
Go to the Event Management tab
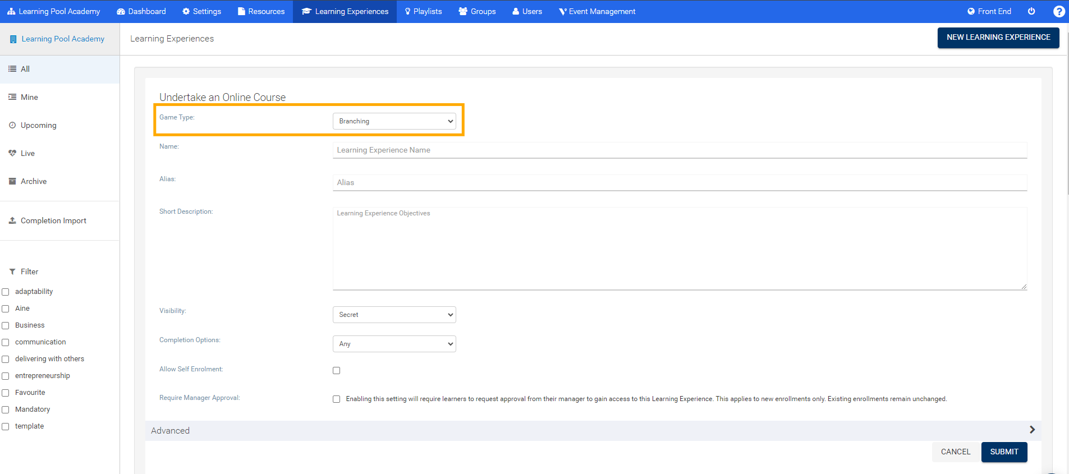[x=597, y=11]
